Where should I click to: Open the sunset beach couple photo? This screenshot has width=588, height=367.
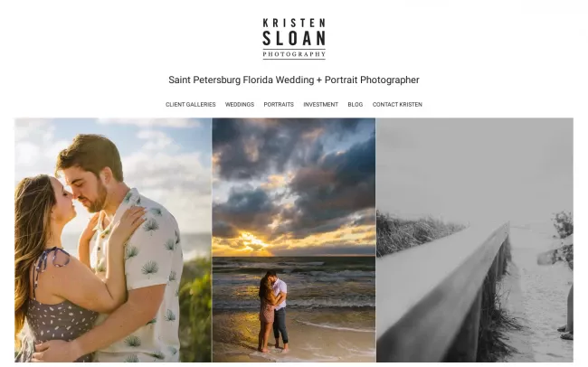click(x=294, y=240)
